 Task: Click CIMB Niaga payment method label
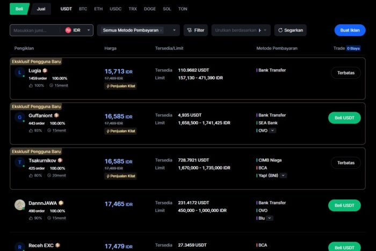pos(270,160)
